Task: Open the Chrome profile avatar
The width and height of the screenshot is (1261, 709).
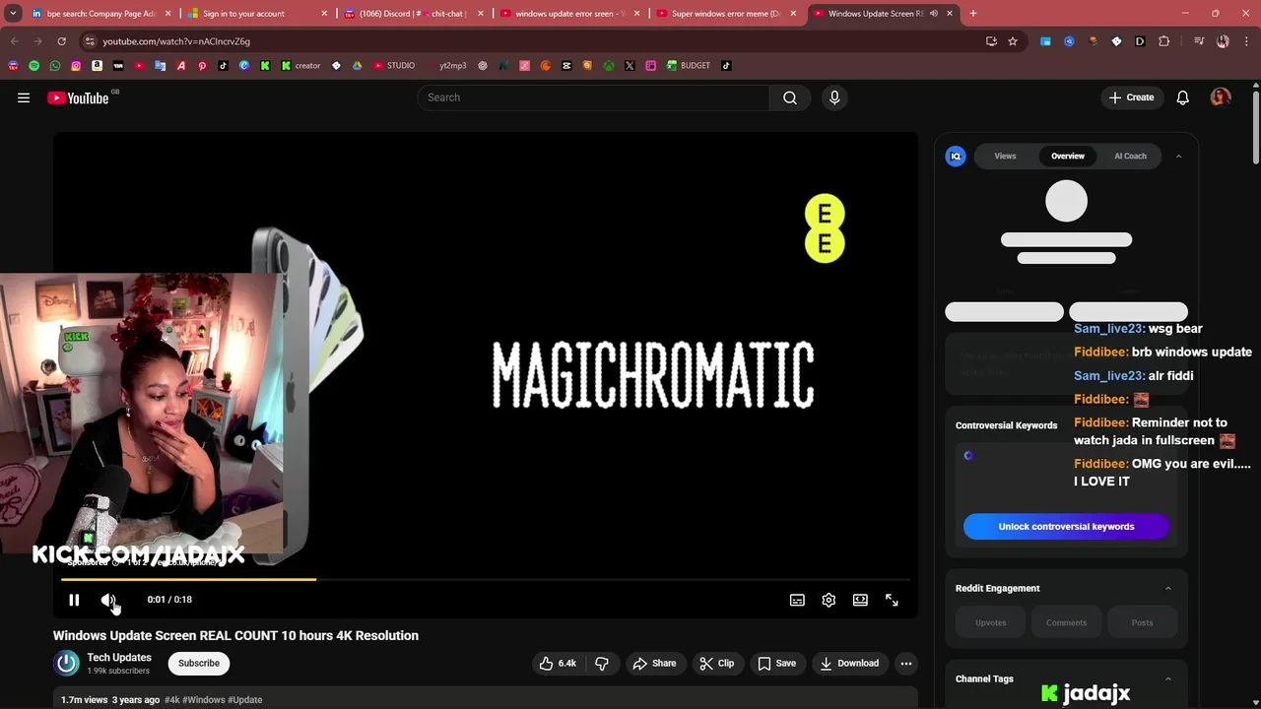Action: coord(1223,41)
